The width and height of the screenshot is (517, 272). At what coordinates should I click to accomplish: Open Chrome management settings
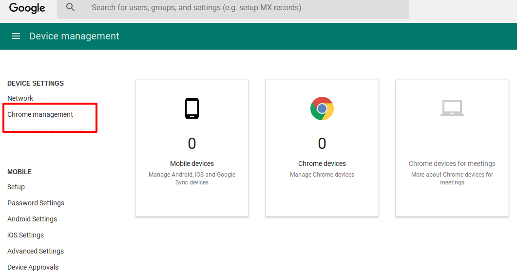coord(40,114)
